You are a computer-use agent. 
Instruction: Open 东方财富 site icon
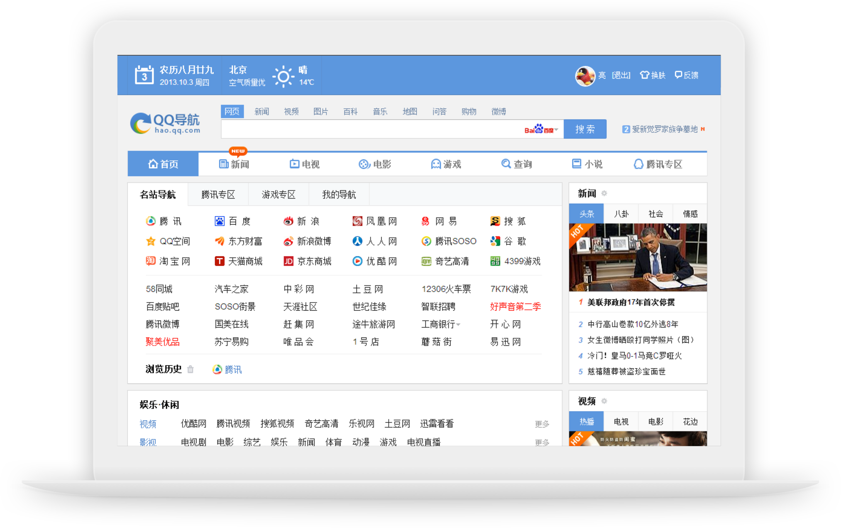tap(219, 241)
